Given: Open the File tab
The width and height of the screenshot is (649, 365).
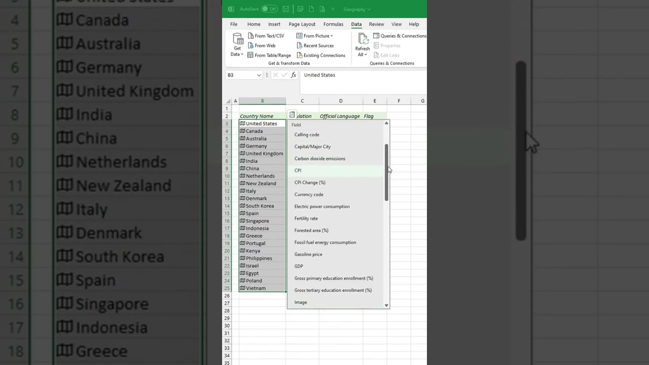Looking at the screenshot, I should (x=234, y=24).
